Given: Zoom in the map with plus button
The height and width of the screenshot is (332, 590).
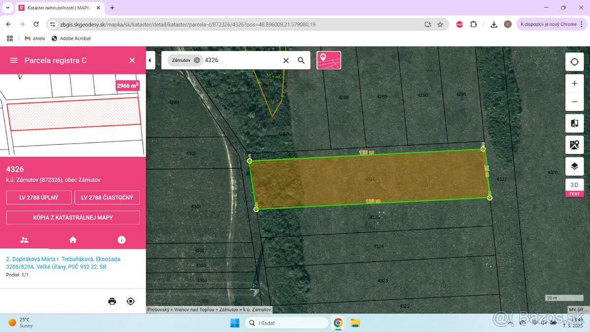Looking at the screenshot, I should tap(574, 84).
